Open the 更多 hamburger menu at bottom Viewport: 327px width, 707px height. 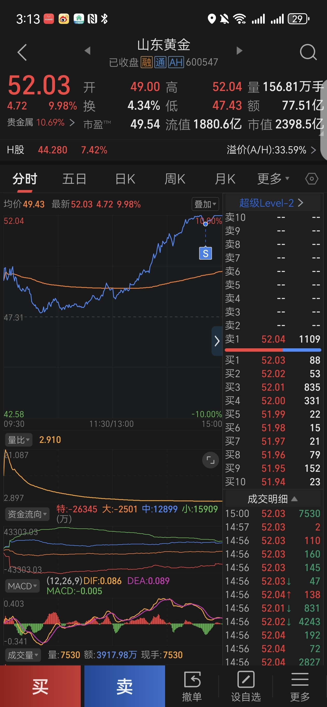[x=300, y=686]
